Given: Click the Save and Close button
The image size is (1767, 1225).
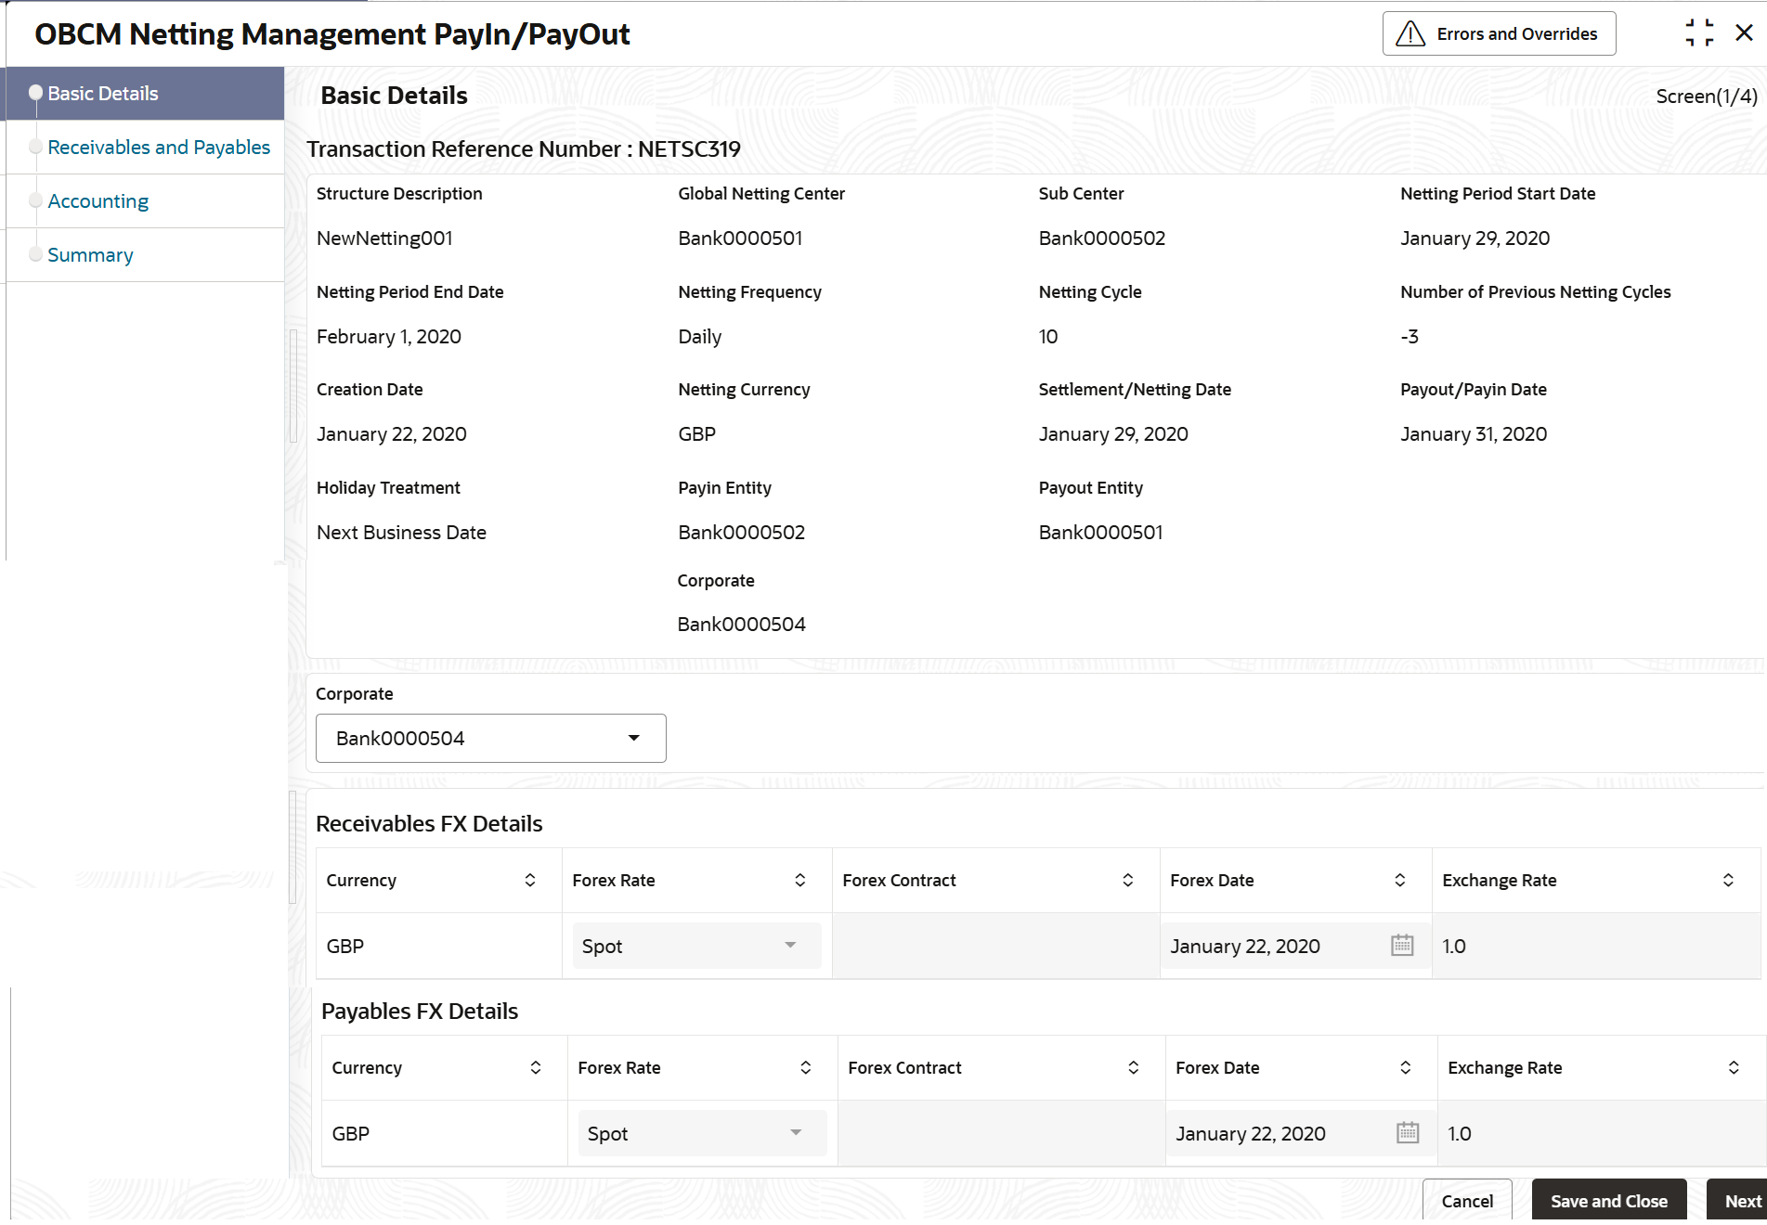Looking at the screenshot, I should coord(1609,1201).
